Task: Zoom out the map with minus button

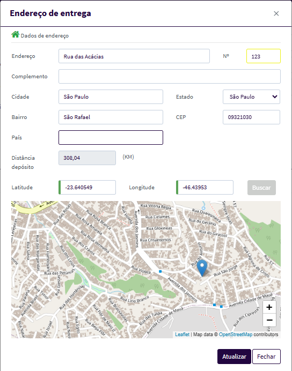Action: (269, 320)
